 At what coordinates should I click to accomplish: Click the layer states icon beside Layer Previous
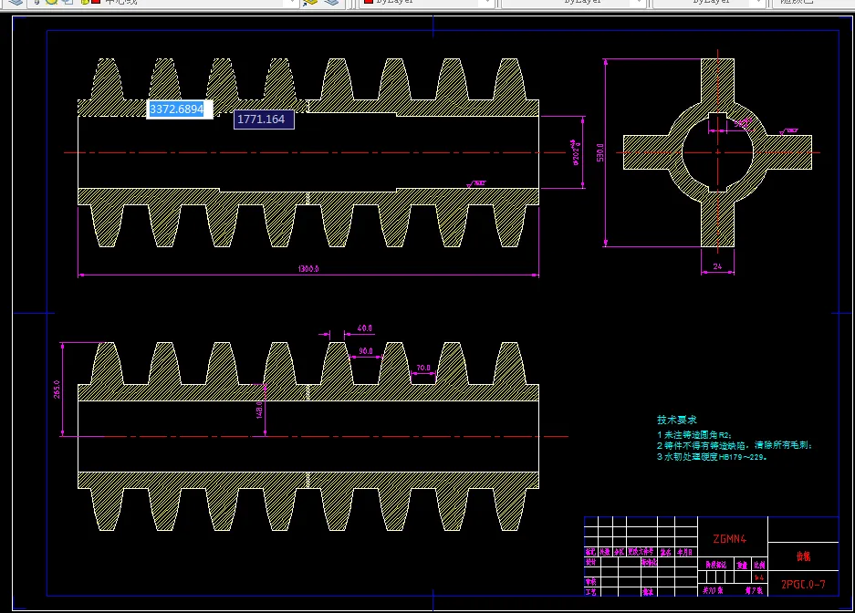(x=331, y=2)
